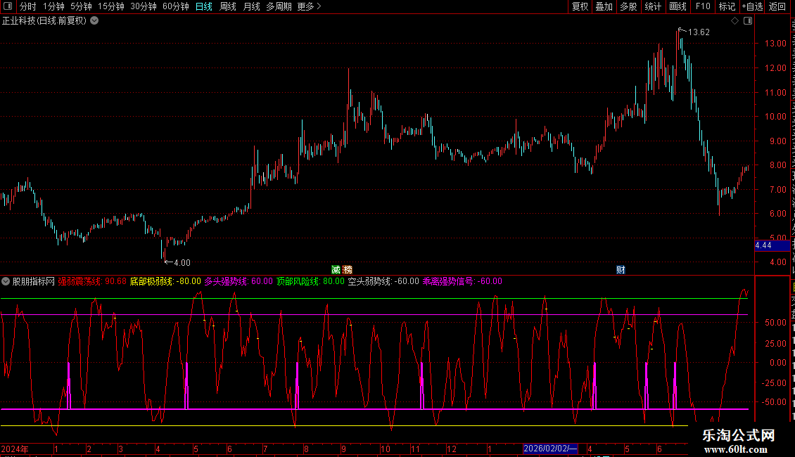Screen dimensions: 795x457
Task: Click the 10.00 price axis label
Action: pyautogui.click(x=776, y=117)
